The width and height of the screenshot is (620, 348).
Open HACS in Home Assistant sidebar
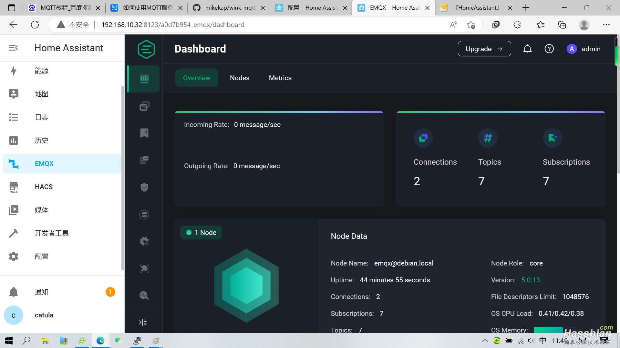tap(62, 187)
